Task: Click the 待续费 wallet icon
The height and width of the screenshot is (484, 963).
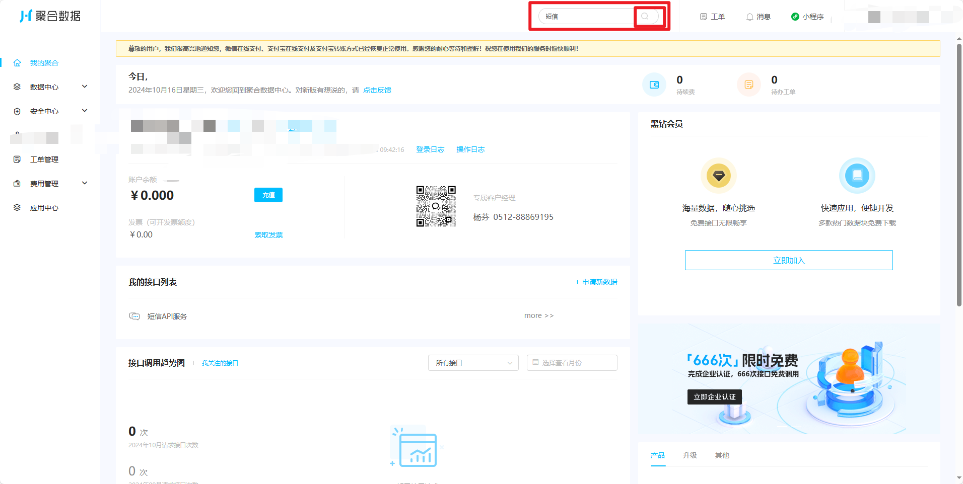Action: (x=654, y=85)
